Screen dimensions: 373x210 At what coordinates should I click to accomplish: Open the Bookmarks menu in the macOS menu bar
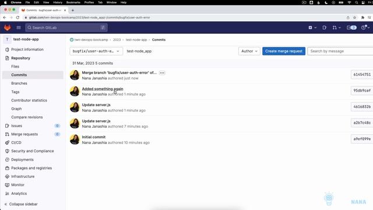point(73,2)
